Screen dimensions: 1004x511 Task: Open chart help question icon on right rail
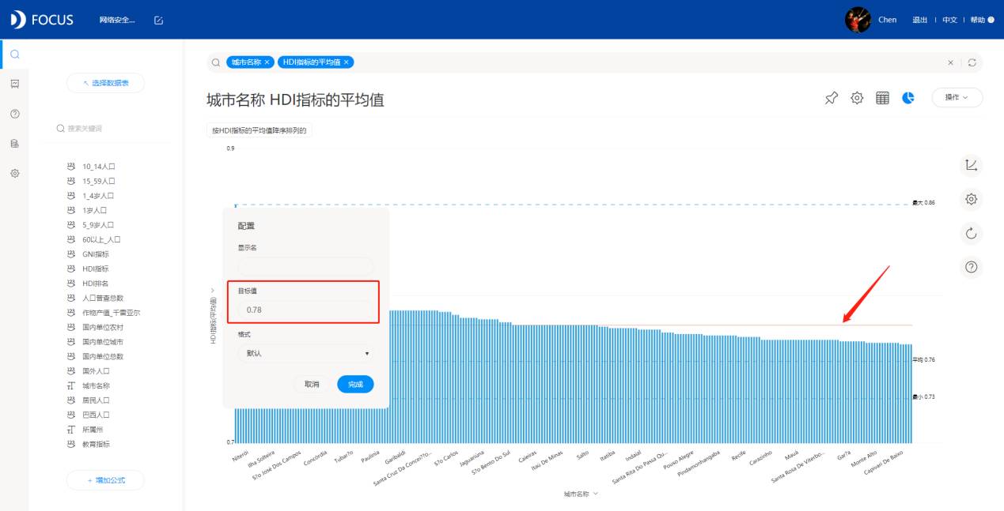pos(972,267)
